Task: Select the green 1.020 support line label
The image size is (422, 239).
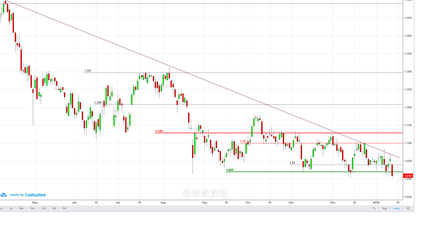Action: tap(230, 170)
